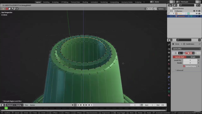Open the Object Data mesh tab
The height and width of the screenshot is (114, 202).
[x=169, y=92]
